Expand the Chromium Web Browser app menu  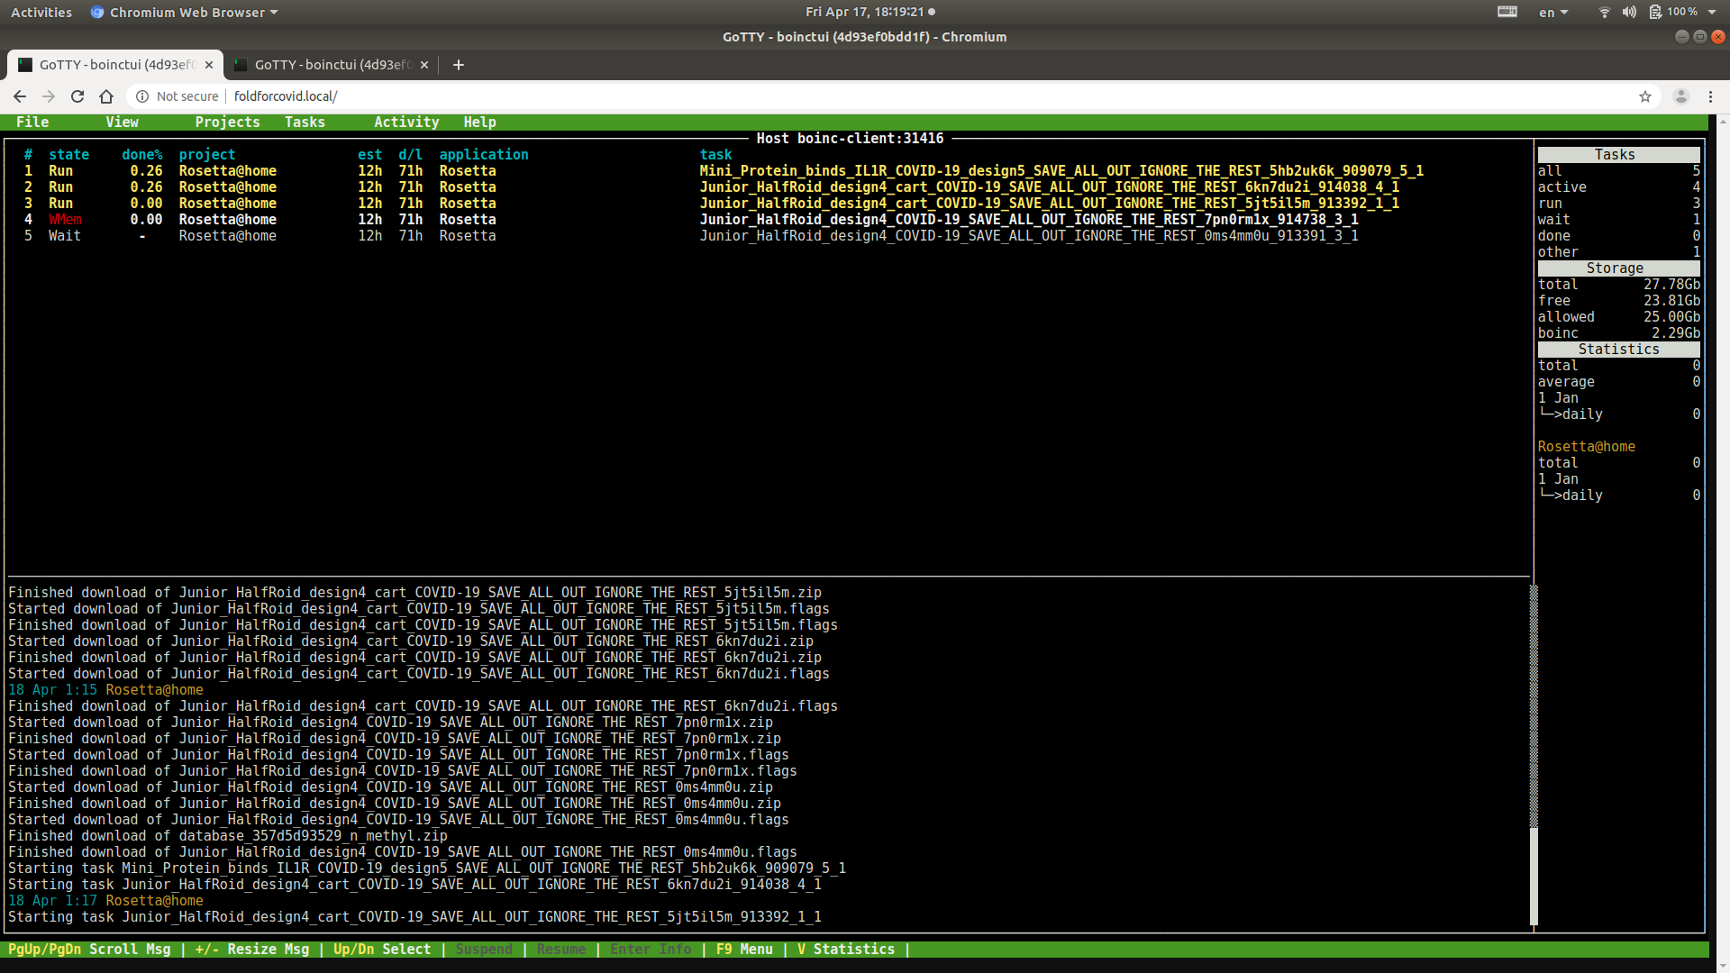187,13
